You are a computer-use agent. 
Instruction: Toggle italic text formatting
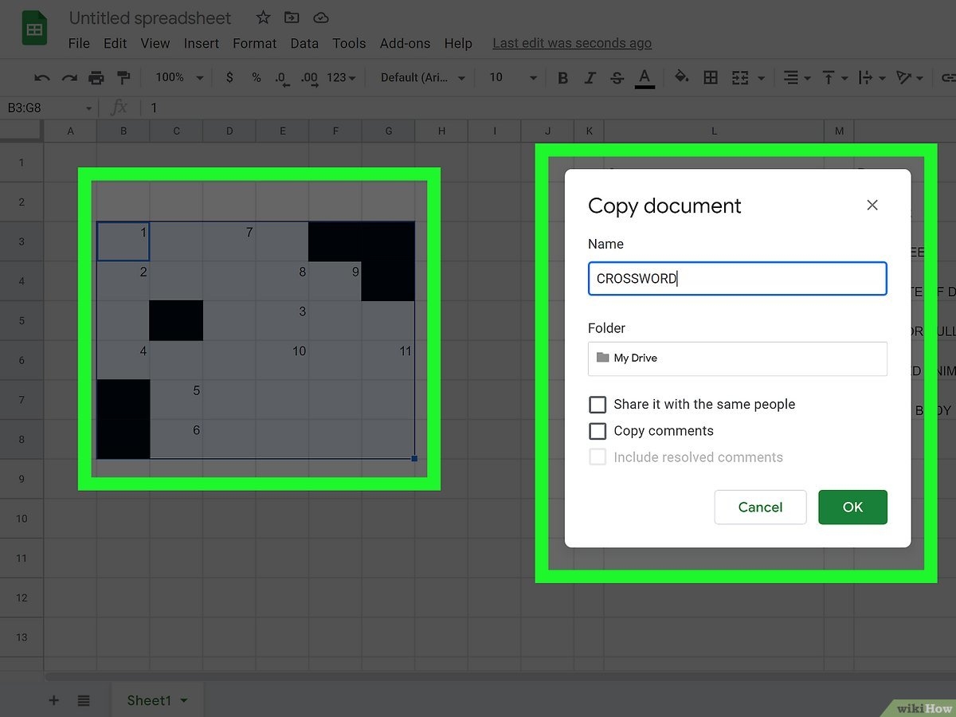click(x=590, y=77)
